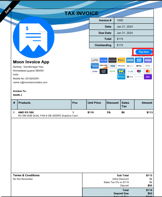The image size is (162, 197).
Task: Select the M-Pesa payment icon
Action: tap(112, 71)
